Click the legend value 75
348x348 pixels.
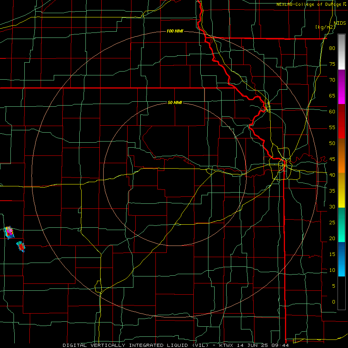click(x=332, y=64)
